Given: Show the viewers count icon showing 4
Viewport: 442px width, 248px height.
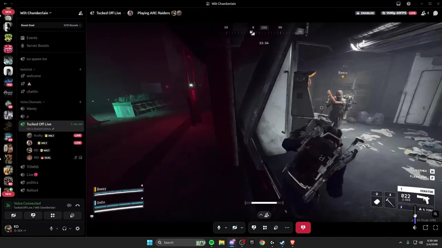Looking at the screenshot, I should [425, 13].
